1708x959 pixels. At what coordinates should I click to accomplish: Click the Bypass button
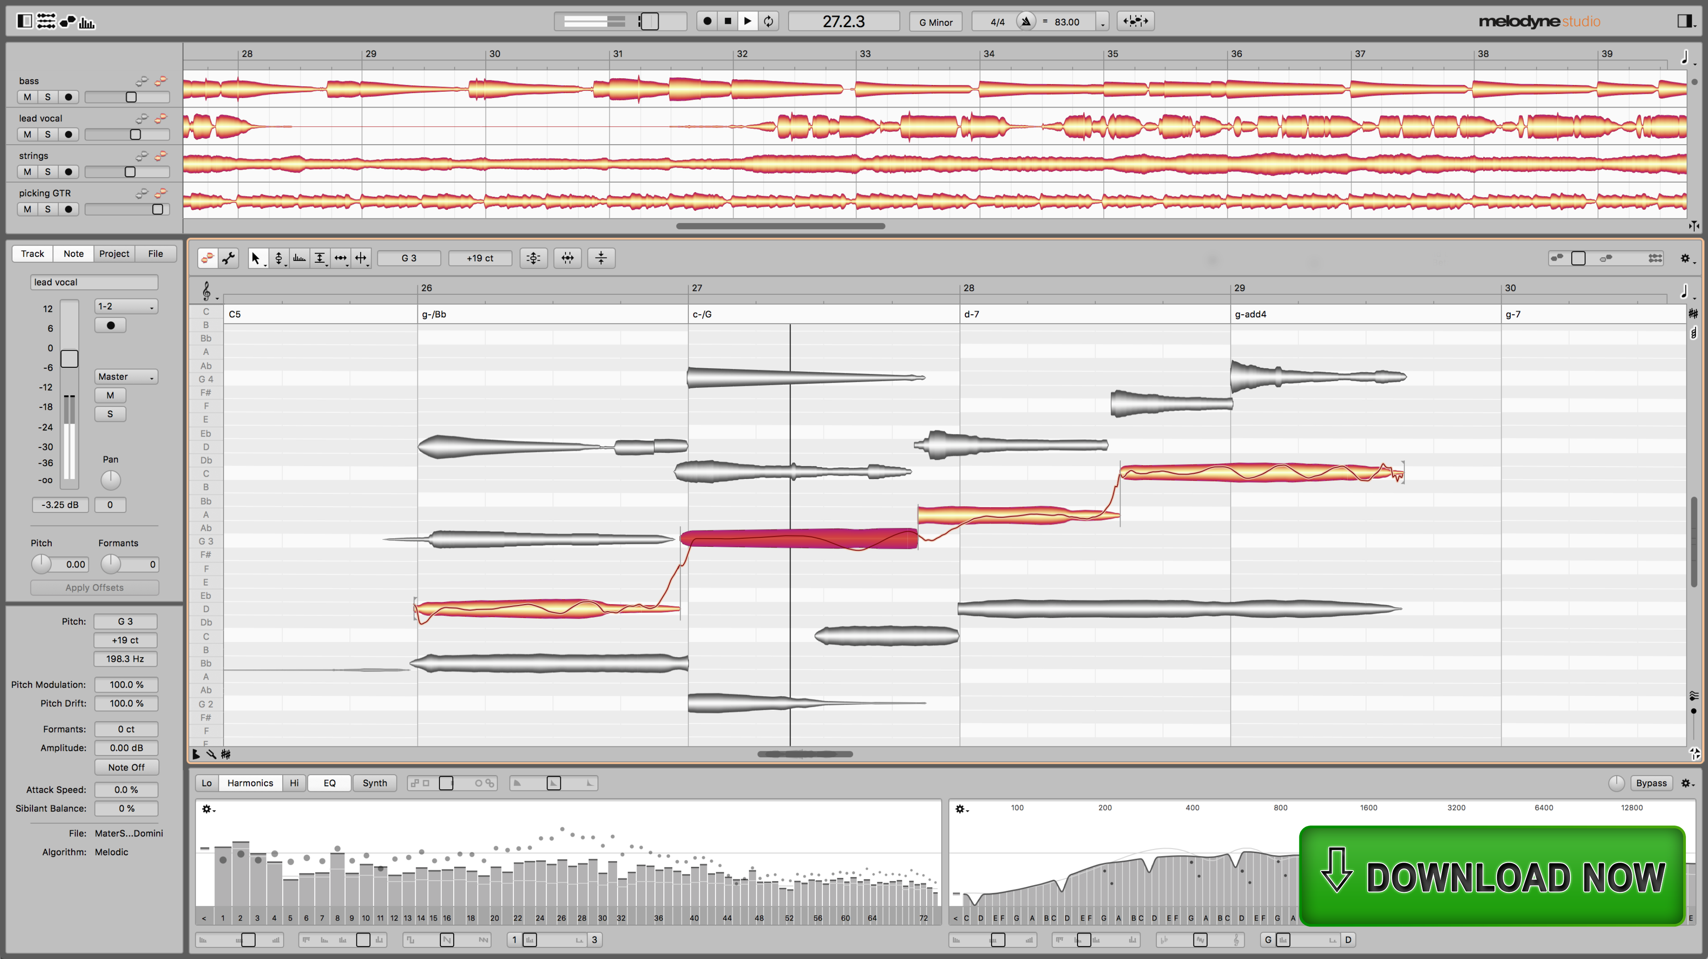[1651, 783]
